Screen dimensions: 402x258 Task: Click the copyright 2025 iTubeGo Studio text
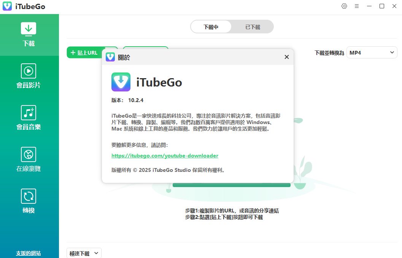click(168, 170)
